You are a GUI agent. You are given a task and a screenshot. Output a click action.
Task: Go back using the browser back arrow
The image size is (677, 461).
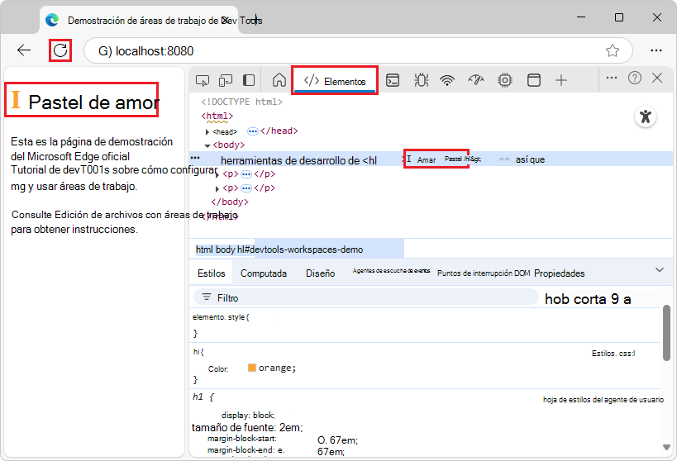[24, 50]
